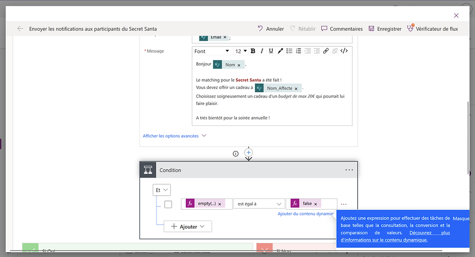
Task: Expand Afficher les options avancées
Action: coord(174,136)
